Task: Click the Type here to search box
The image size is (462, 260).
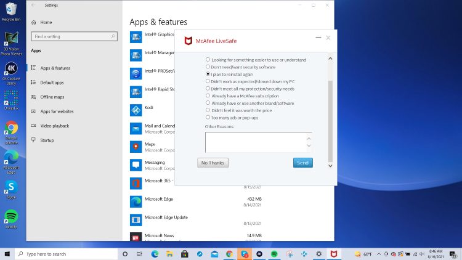Action: tap(67, 254)
